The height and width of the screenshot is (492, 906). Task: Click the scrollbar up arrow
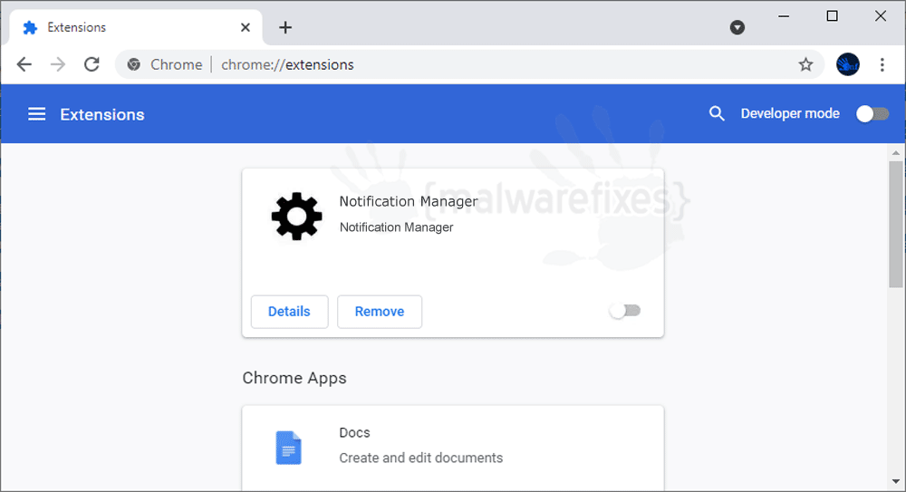[896, 153]
